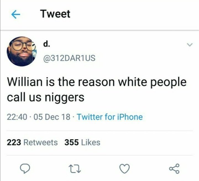Tap the word "Retweets" label
Viewport: 199px width, 181px height.
click(x=41, y=142)
